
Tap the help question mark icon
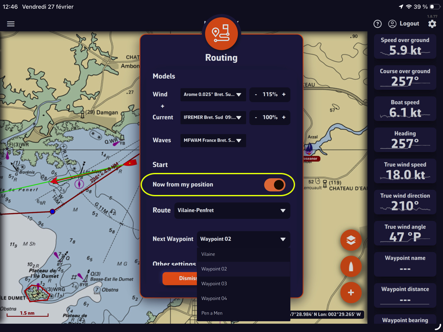click(x=377, y=24)
